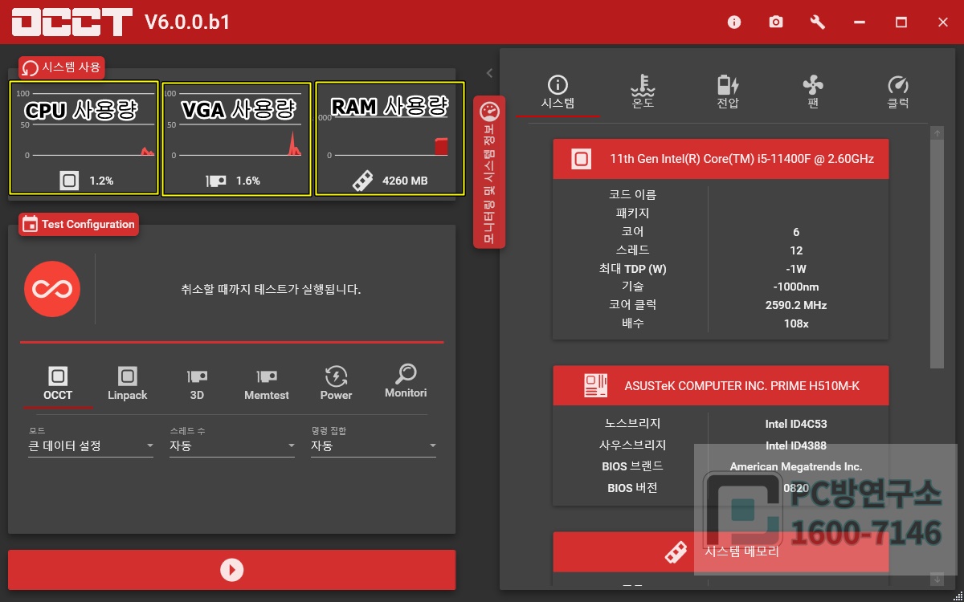Select the 3D test type
The width and height of the screenshot is (964, 602).
(x=197, y=384)
